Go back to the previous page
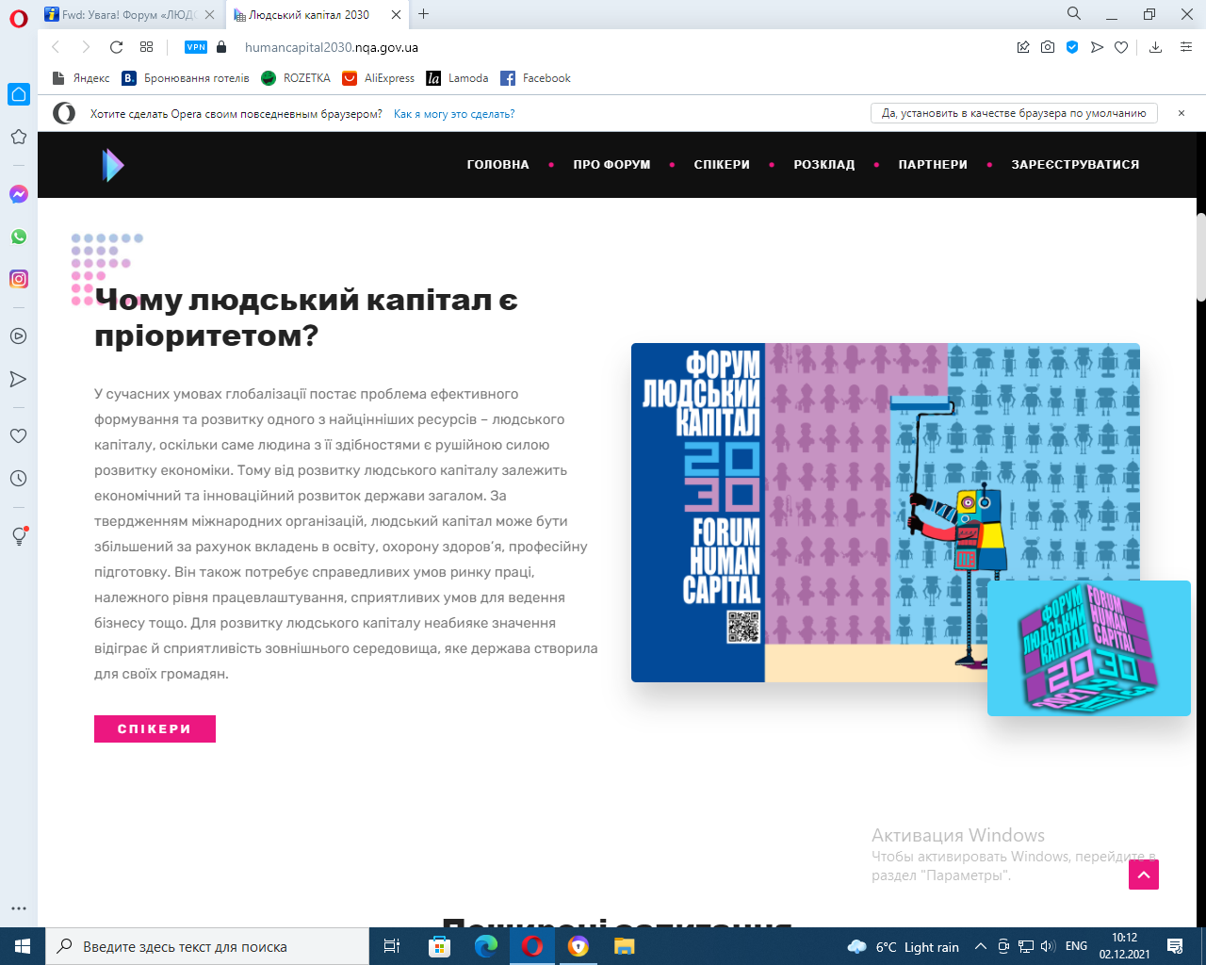This screenshot has width=1206, height=965. [56, 47]
